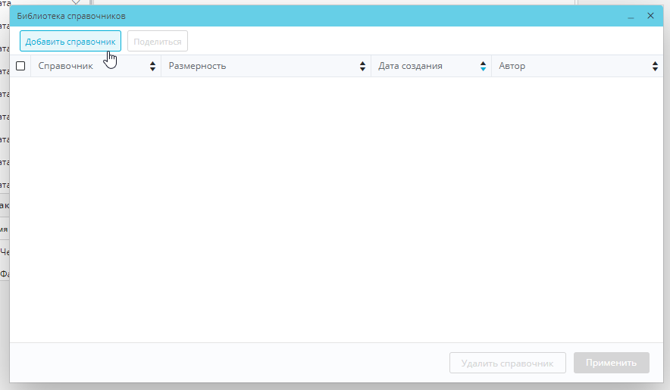Click the divider between Размерность and Дата создания

(371, 67)
